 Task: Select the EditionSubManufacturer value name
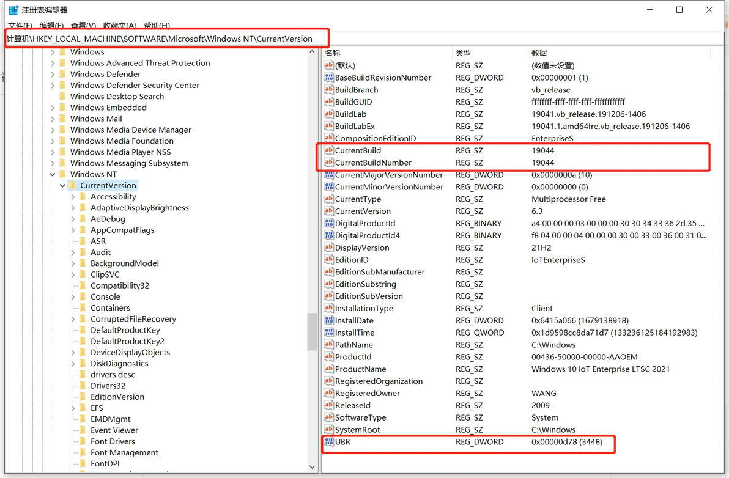[380, 272]
